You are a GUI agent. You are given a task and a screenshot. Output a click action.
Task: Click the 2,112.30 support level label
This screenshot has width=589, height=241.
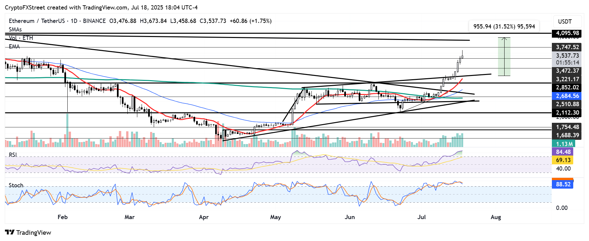tap(567, 113)
